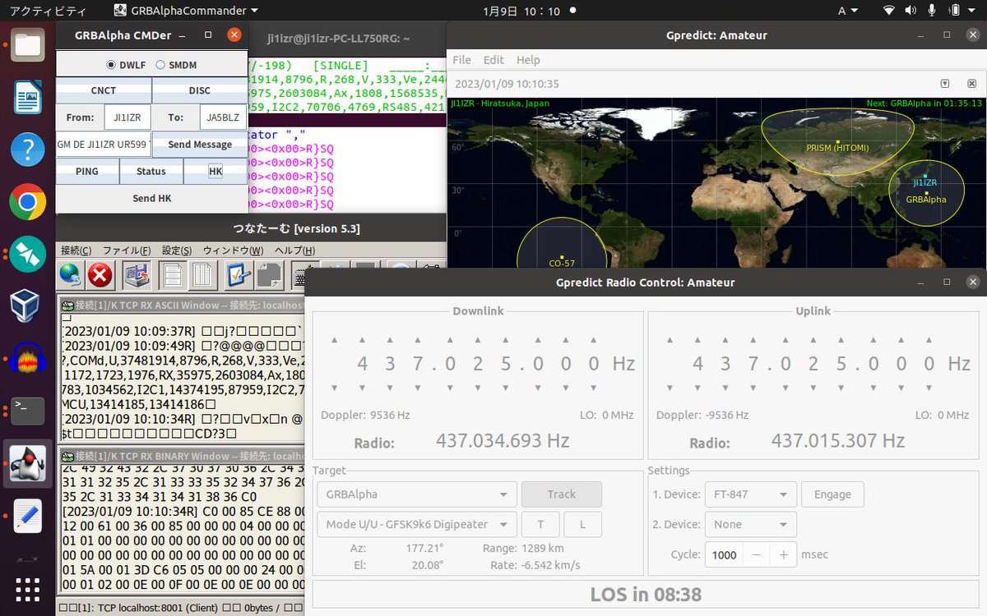Click the Send HK button
Image resolution: width=987 pixels, height=616 pixels.
[152, 199]
